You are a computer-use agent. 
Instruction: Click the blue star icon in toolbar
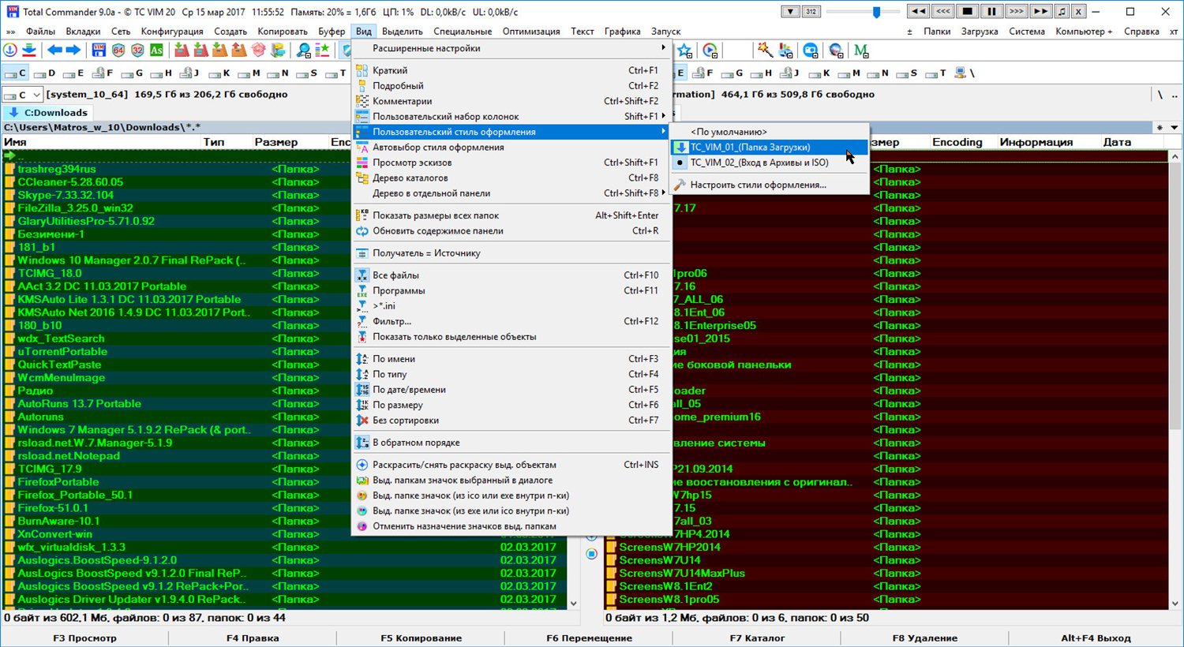click(x=684, y=50)
